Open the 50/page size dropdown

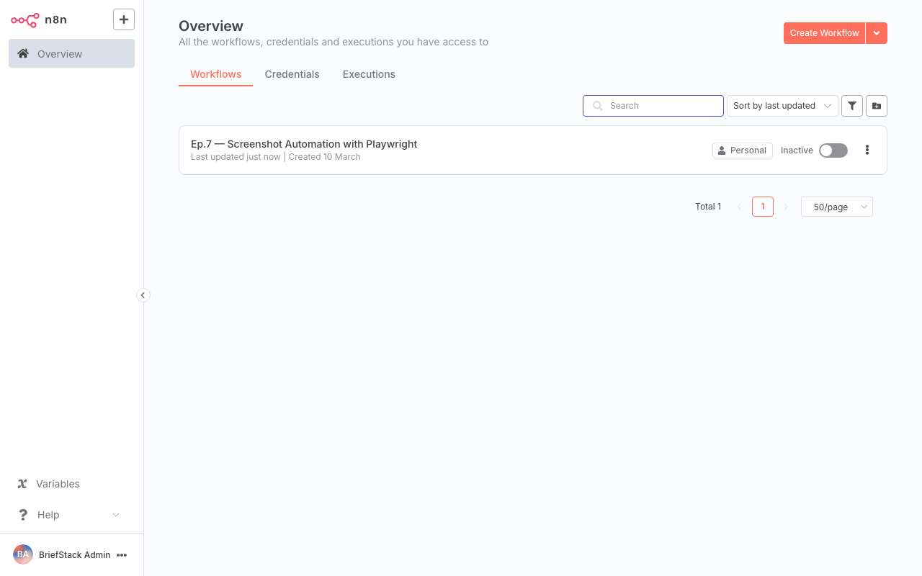pos(836,207)
